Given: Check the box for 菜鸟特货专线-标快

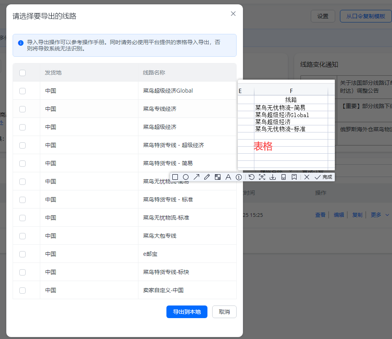Looking at the screenshot, I should pyautogui.click(x=22, y=272).
